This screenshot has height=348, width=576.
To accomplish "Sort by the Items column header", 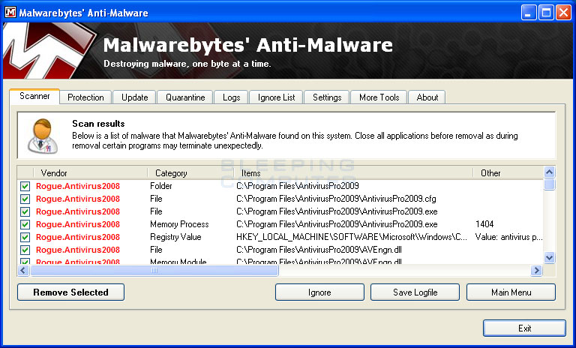I will pyautogui.click(x=353, y=173).
